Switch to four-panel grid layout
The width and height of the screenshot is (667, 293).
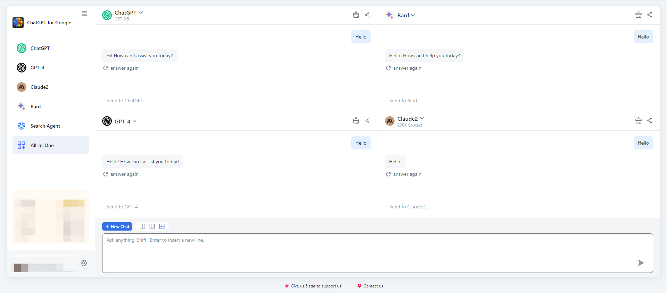(162, 226)
